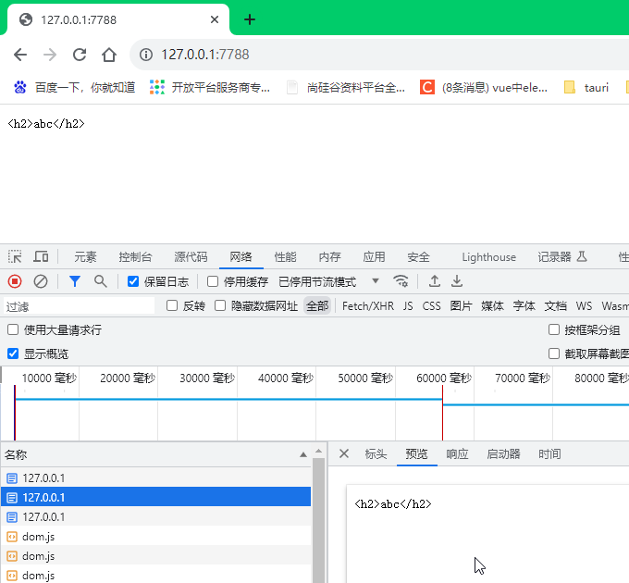
Task: Select the third 127.0.0.1 request row
Action: 155,516
